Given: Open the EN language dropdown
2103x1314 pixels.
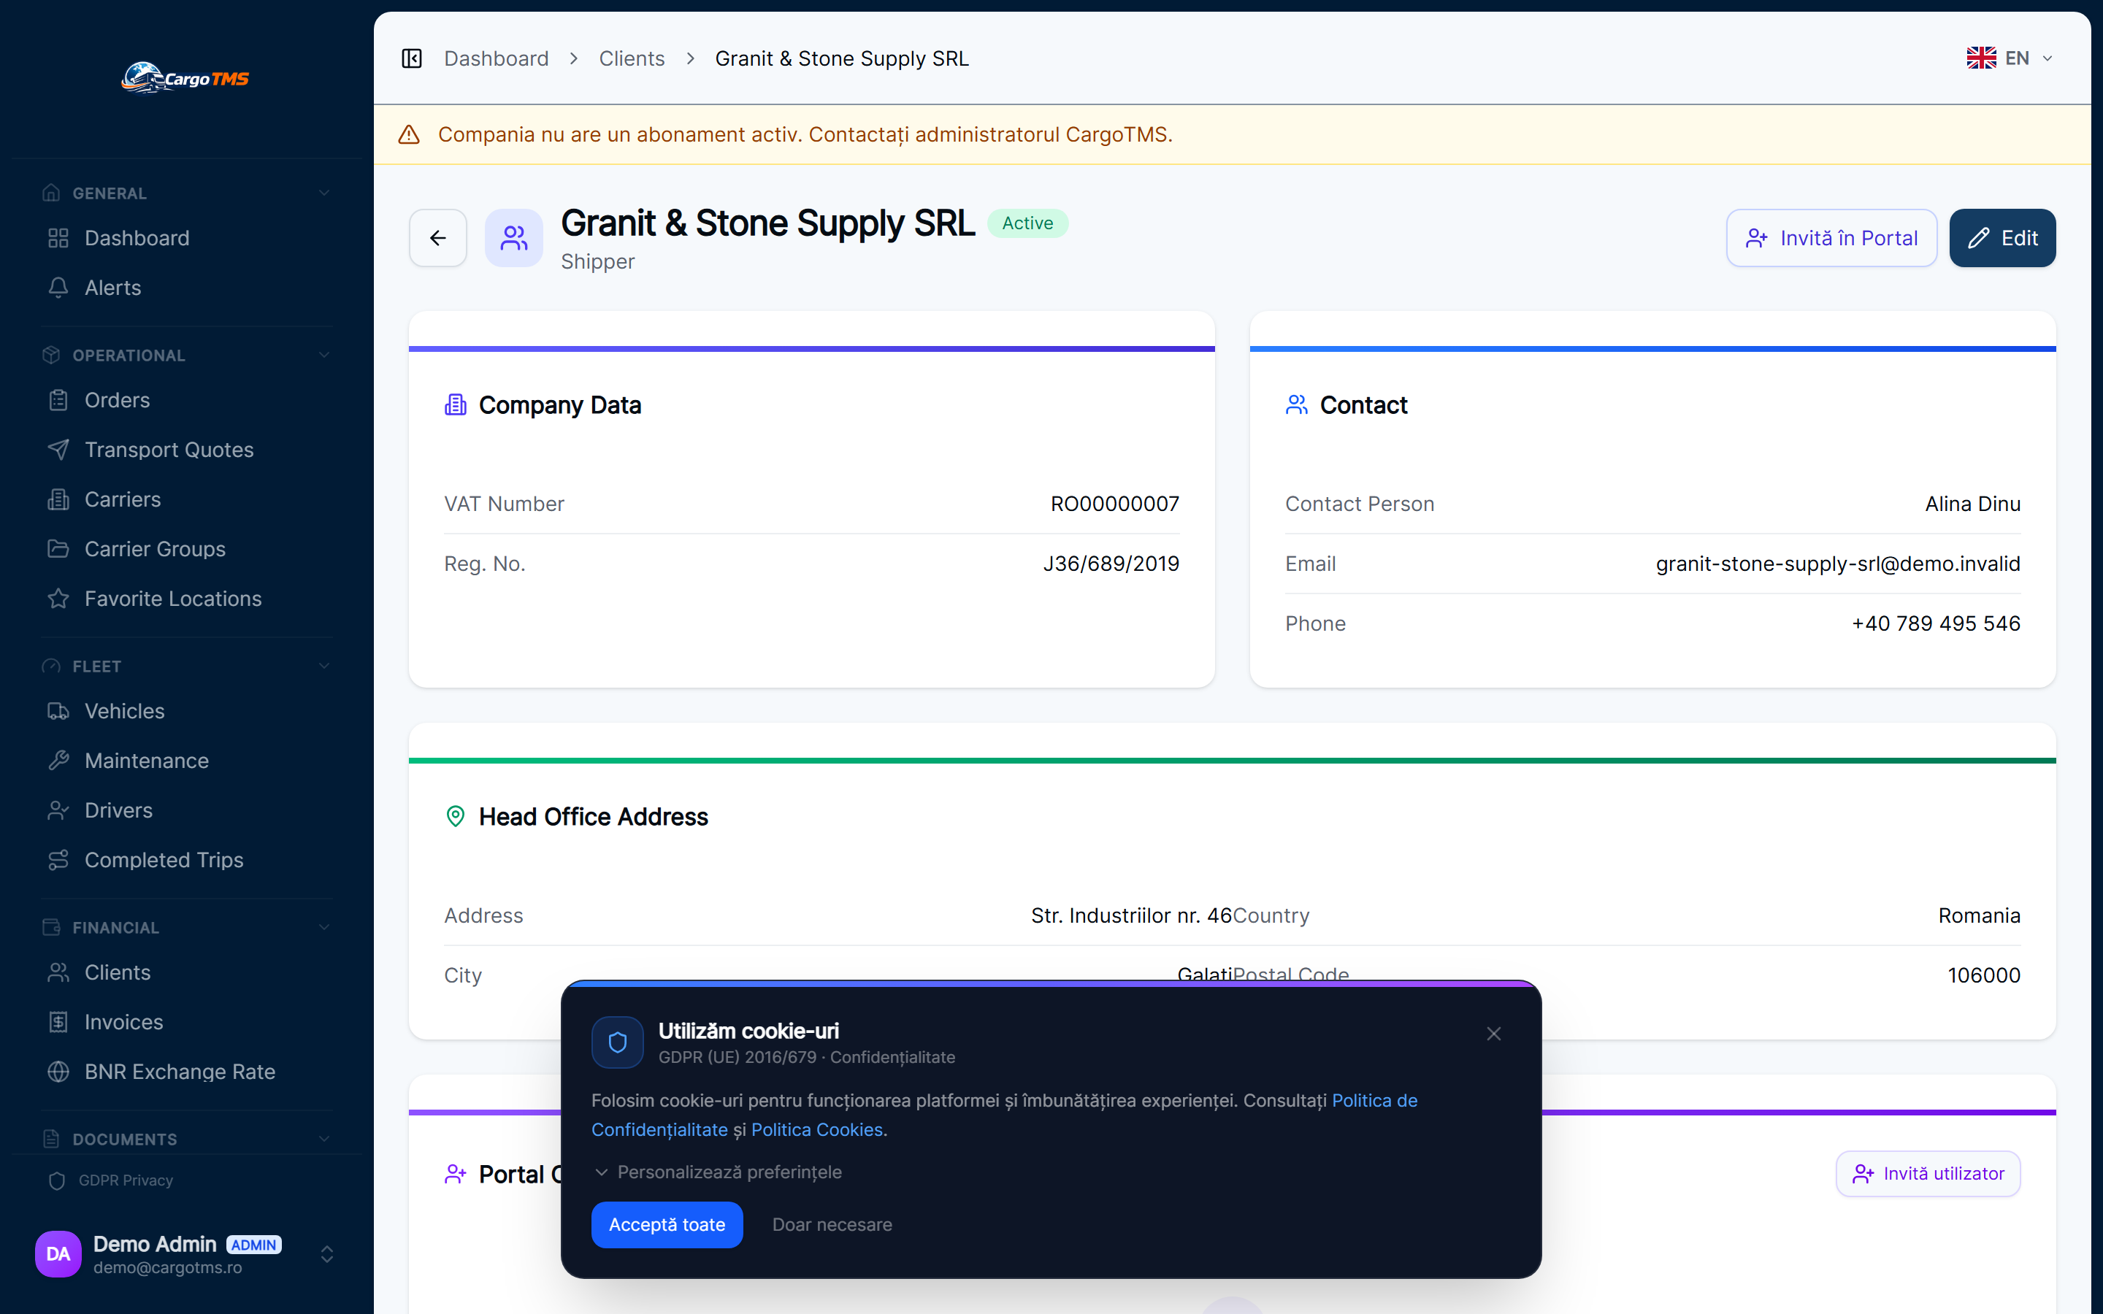Looking at the screenshot, I should (2010, 58).
